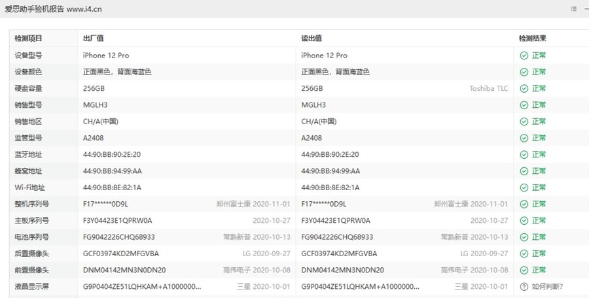Click A2408 in the 读出值 column

tap(312, 138)
